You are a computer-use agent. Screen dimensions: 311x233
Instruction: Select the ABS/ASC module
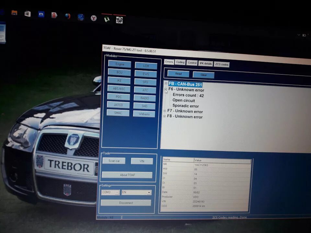tap(119, 89)
